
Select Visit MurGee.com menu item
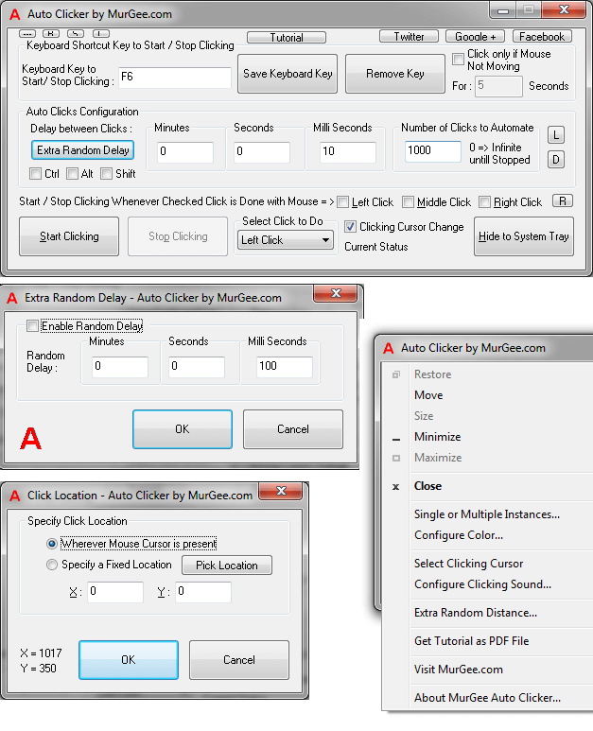tap(459, 670)
